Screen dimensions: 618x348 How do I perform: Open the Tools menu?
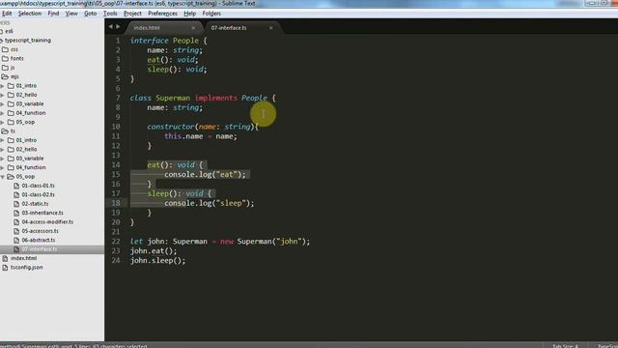point(110,14)
